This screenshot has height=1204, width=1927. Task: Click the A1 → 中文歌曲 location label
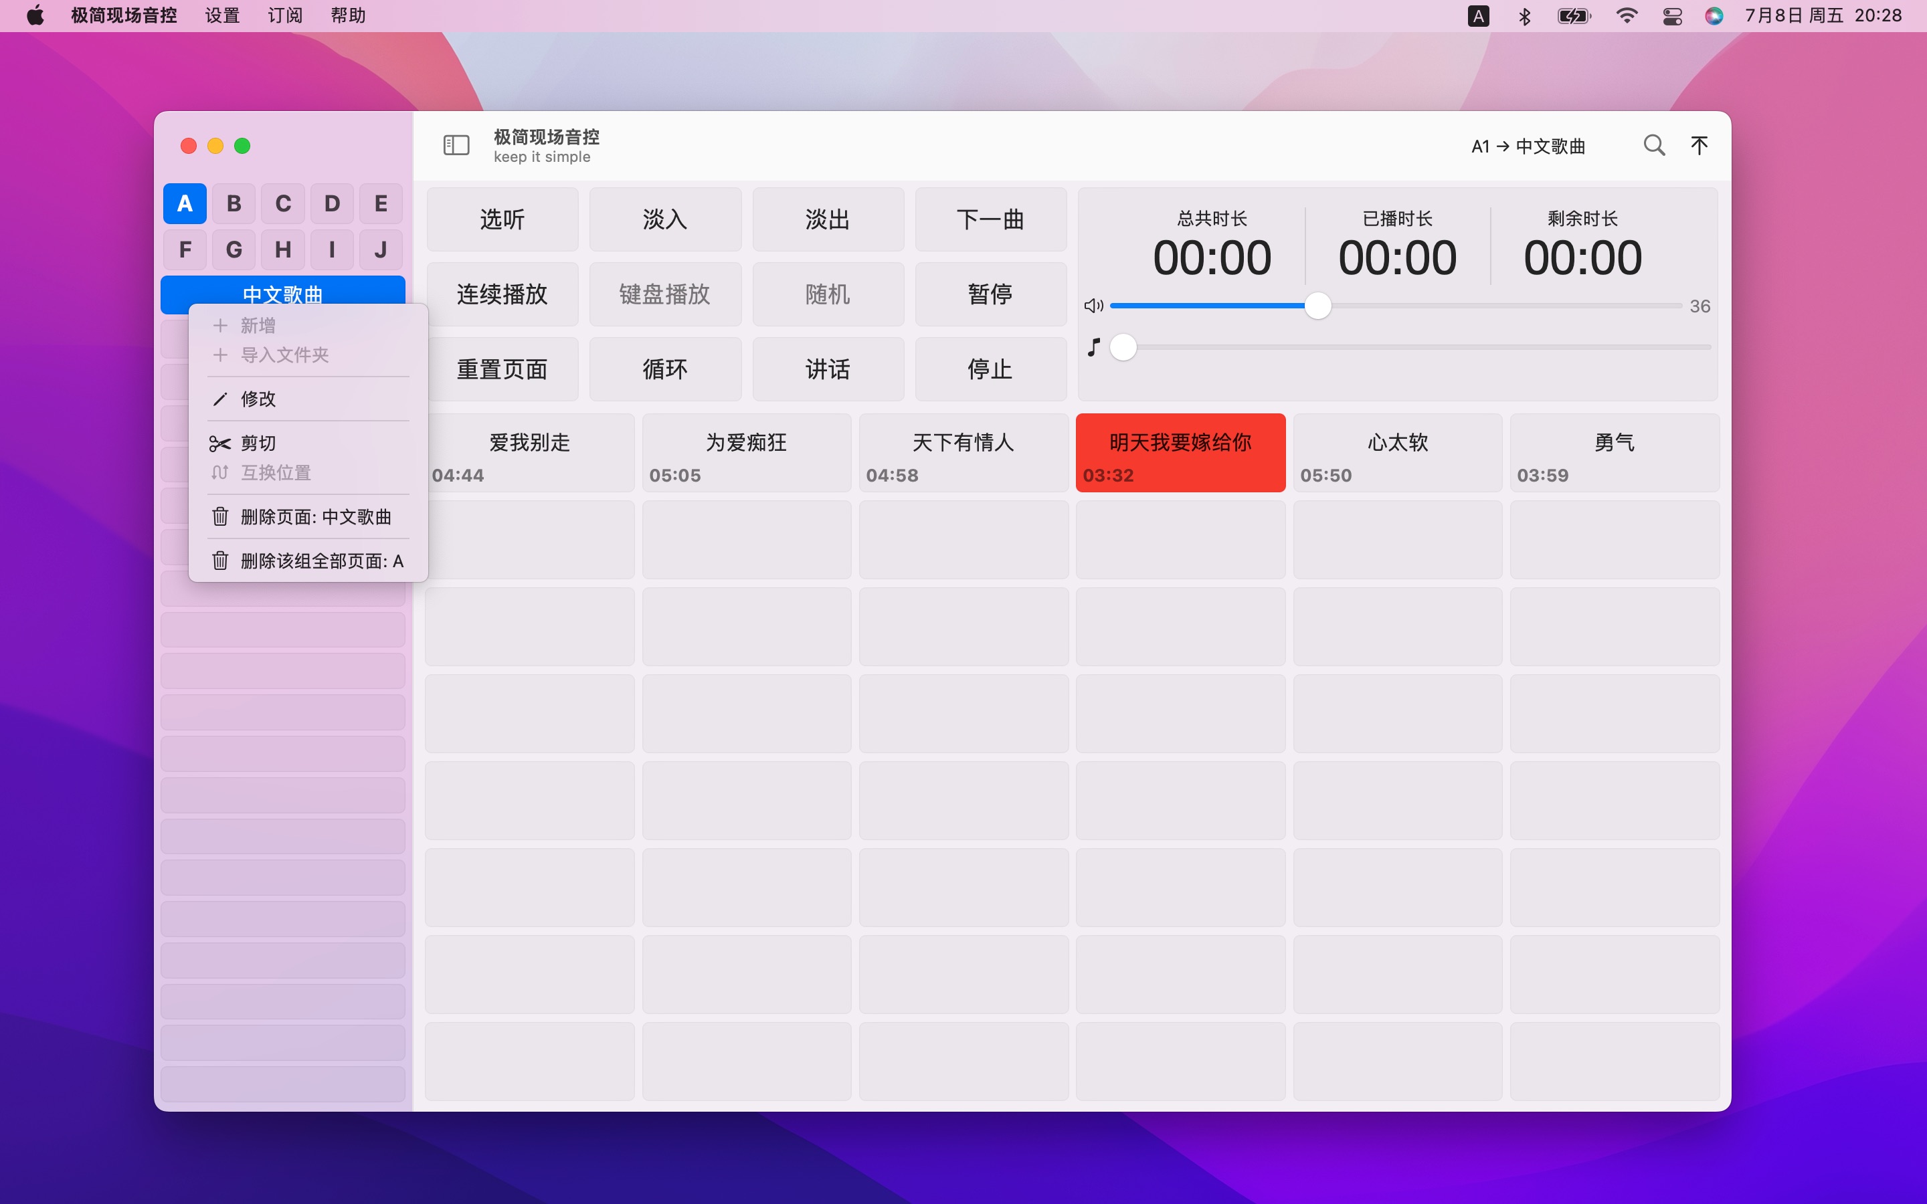pos(1528,146)
